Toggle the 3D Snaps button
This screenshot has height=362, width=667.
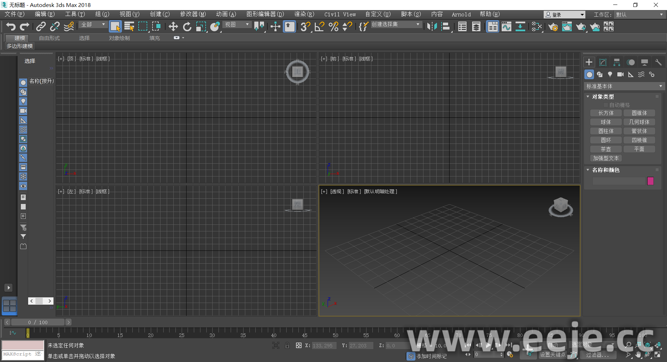tap(305, 27)
